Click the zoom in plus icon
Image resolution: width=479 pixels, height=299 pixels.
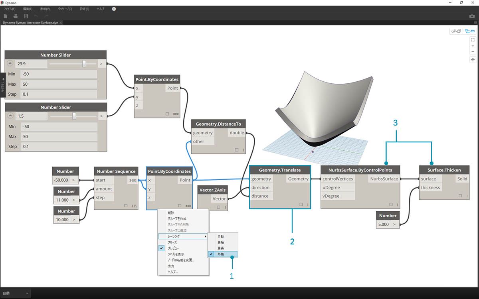click(x=473, y=46)
